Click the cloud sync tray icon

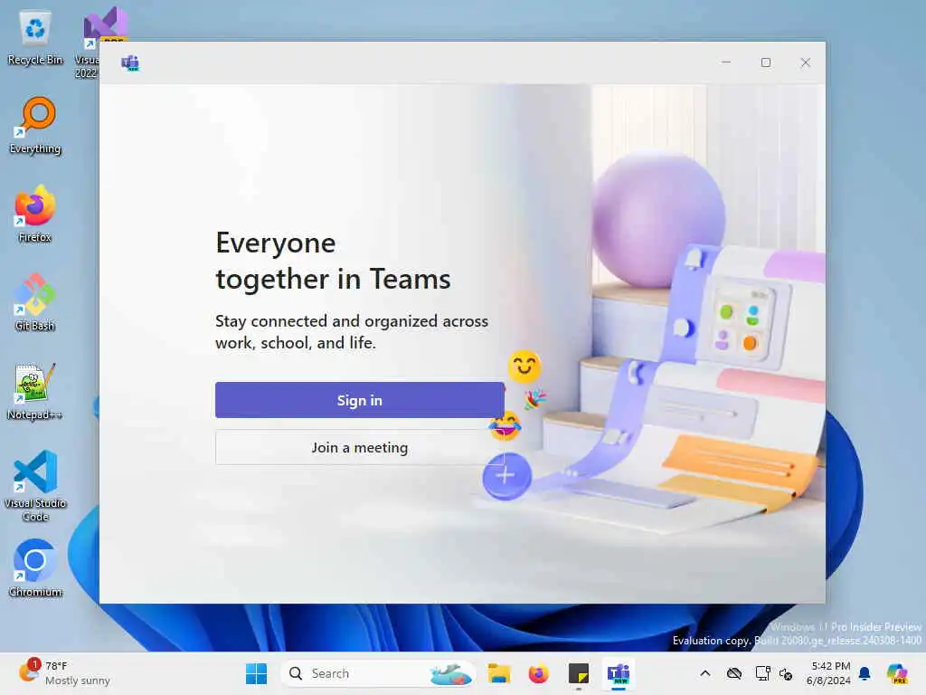734,673
